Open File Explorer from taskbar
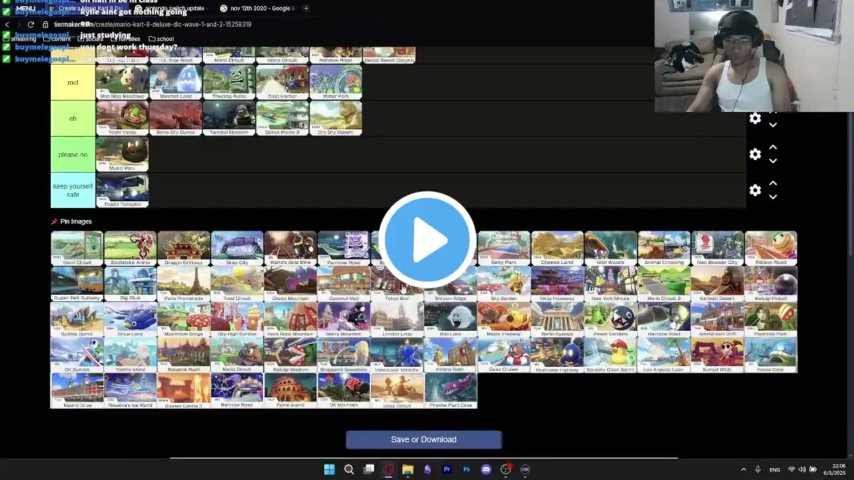This screenshot has height=480, width=854. [x=408, y=469]
